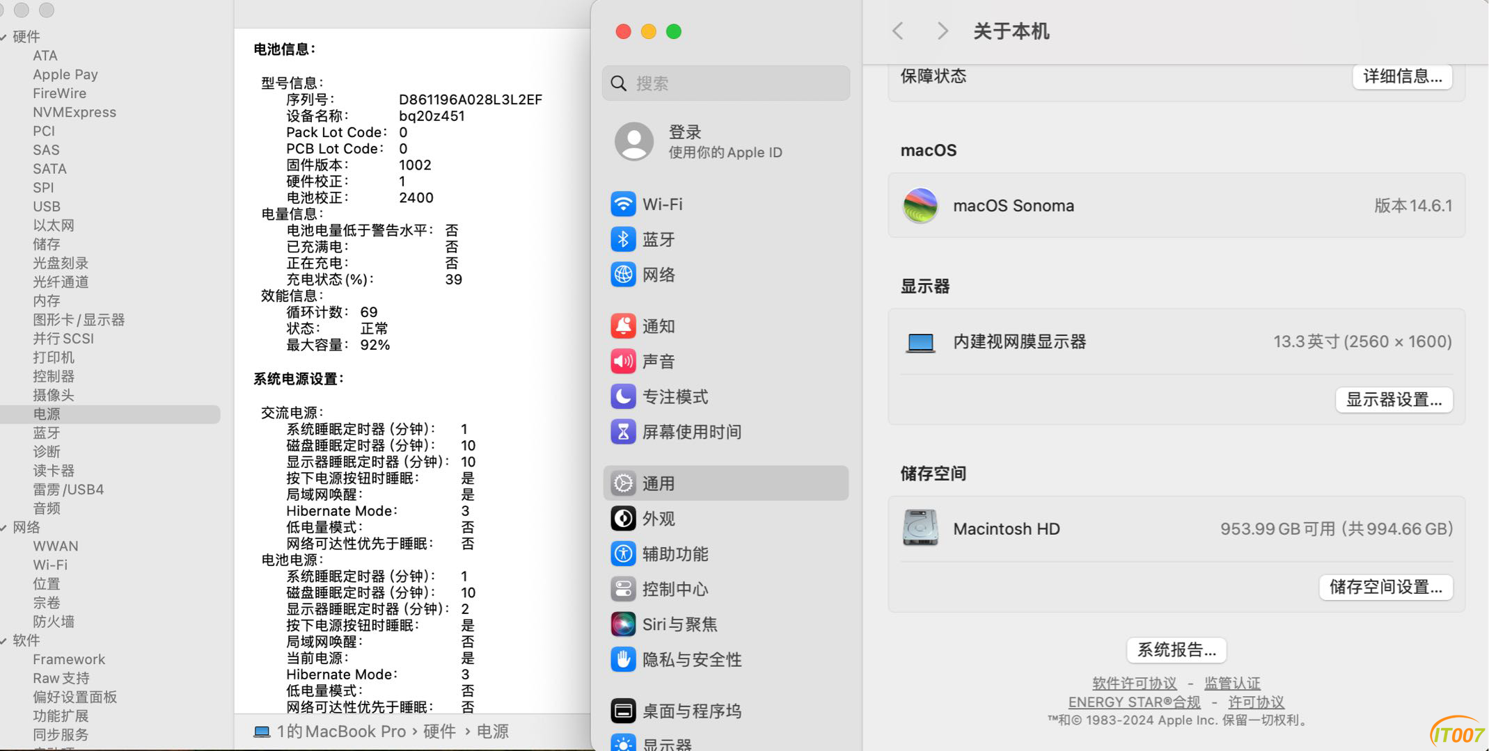Open the Bluetooth 蓝牙 settings icon
The width and height of the screenshot is (1489, 751).
[x=623, y=239]
